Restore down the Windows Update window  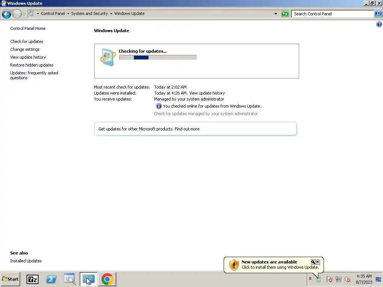(372, 3)
